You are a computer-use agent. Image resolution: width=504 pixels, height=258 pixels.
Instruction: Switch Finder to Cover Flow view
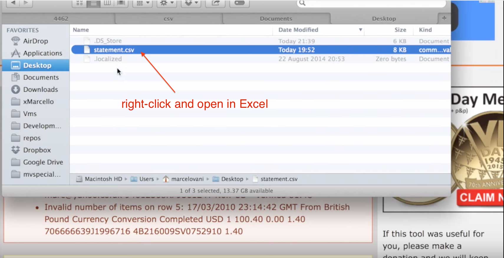121,3
